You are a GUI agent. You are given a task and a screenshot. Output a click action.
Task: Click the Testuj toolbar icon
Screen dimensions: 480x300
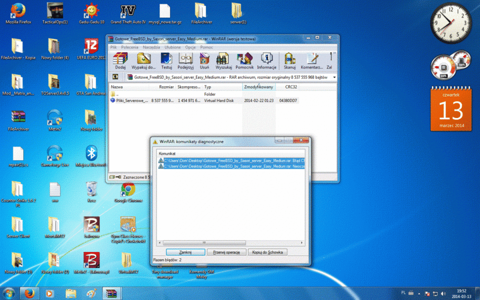pyautogui.click(x=167, y=60)
